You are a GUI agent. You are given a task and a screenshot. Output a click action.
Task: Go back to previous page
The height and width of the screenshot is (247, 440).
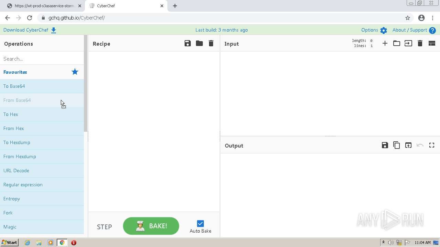coord(8,18)
